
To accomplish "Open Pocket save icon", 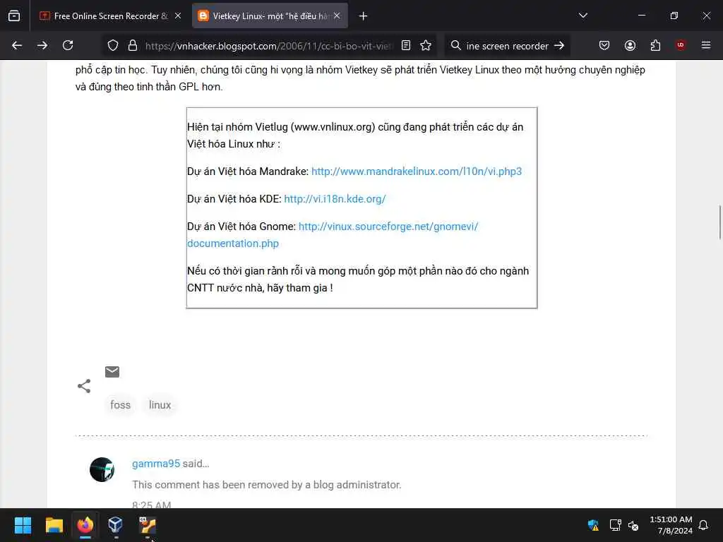I will pyautogui.click(x=604, y=45).
